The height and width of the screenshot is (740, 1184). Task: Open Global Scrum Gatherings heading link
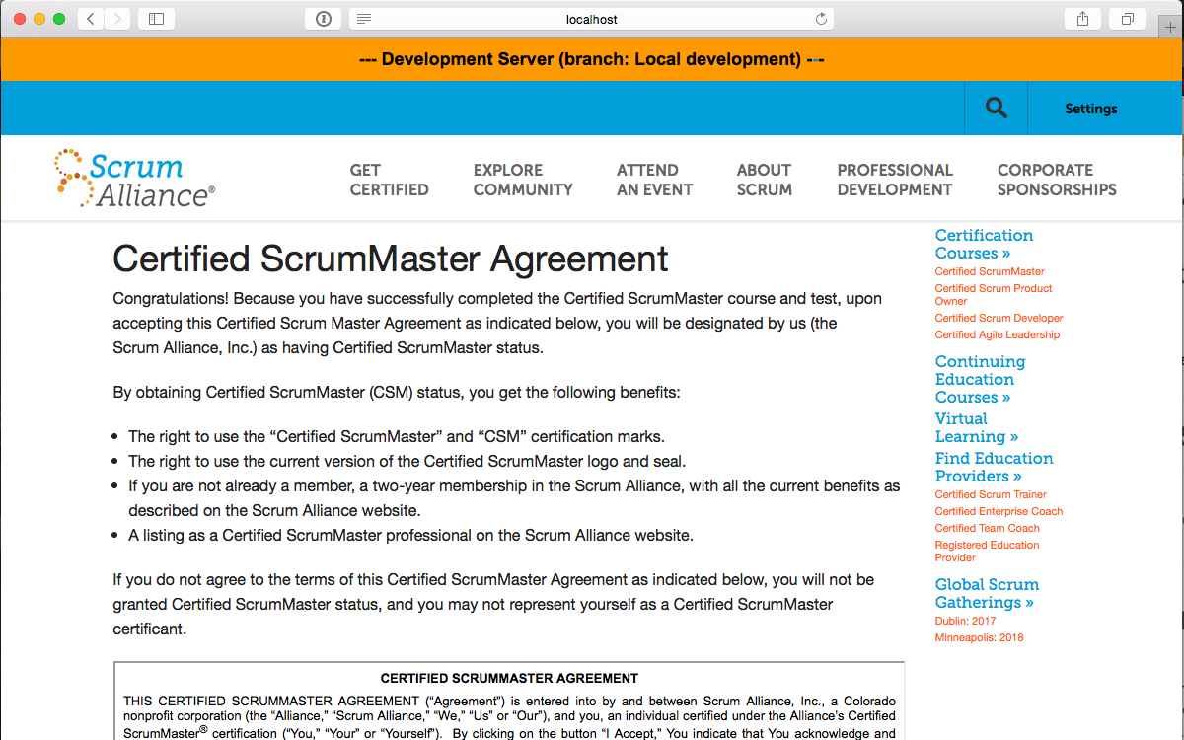tap(987, 593)
